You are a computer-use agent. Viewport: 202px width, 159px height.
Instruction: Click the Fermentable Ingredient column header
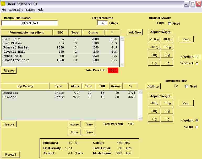tap(27, 32)
